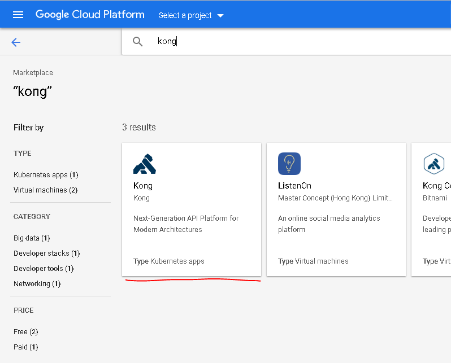Click in the kong search field

283,41
